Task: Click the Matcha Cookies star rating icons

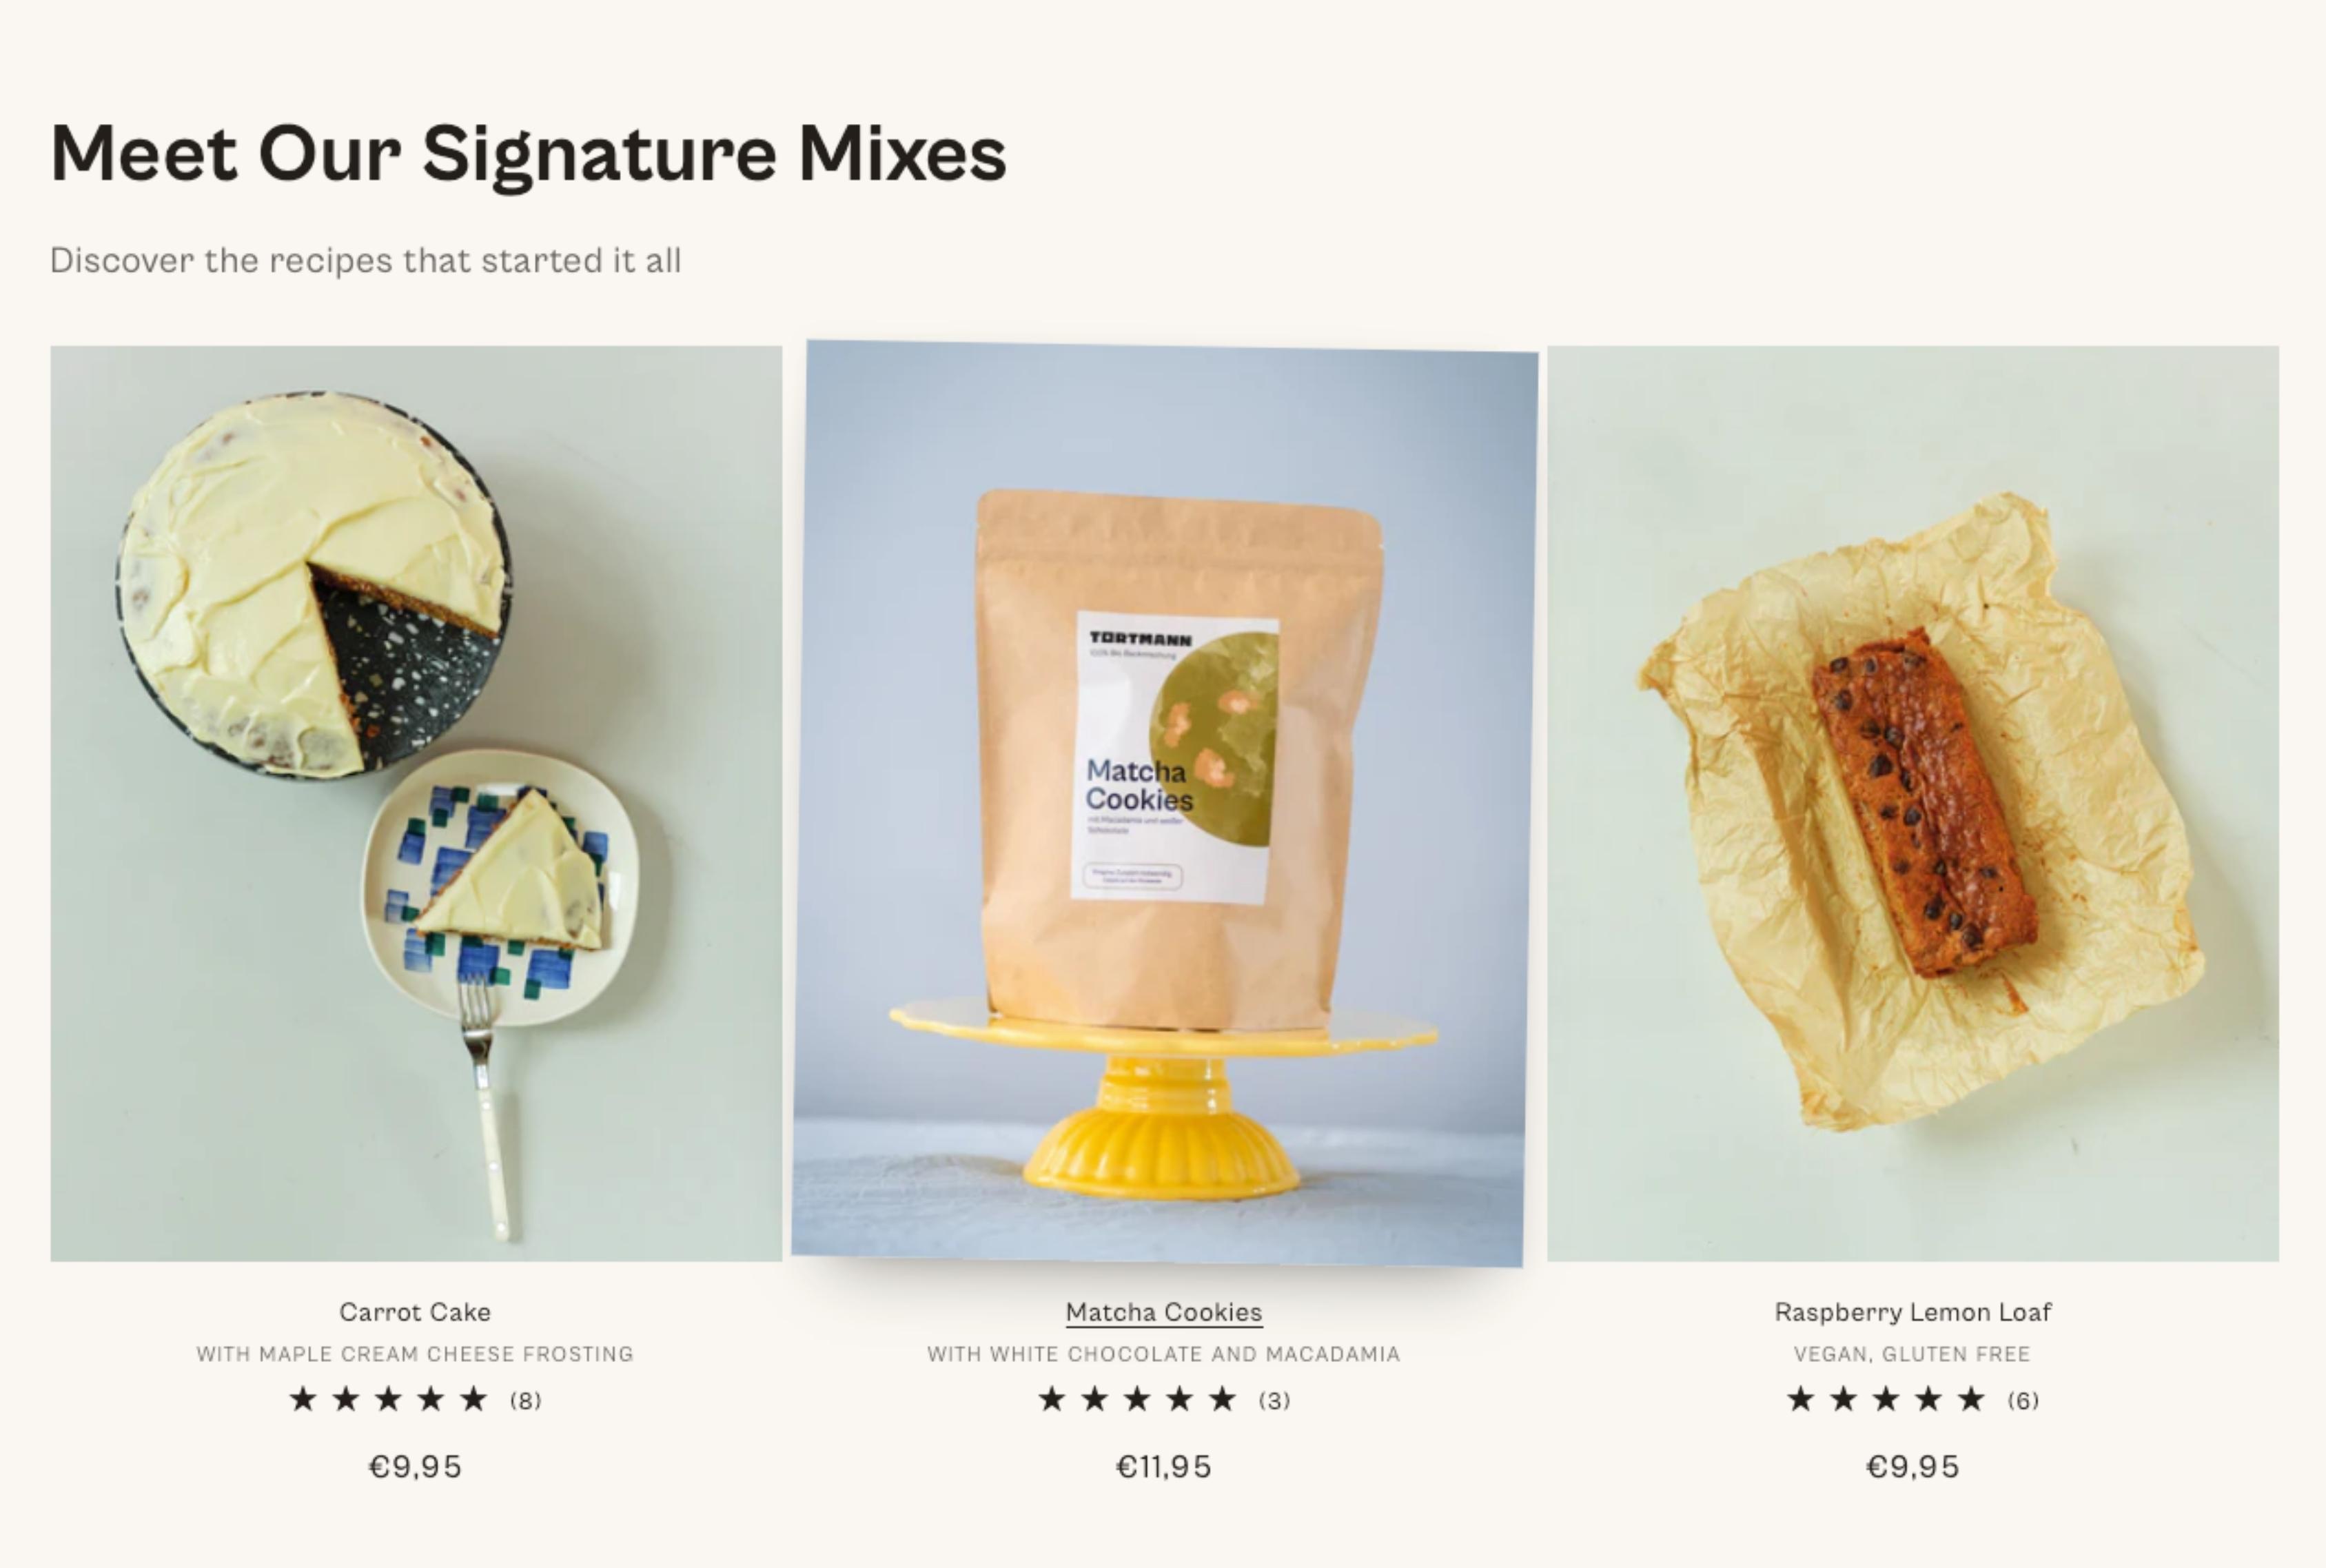Action: 1137,1399
